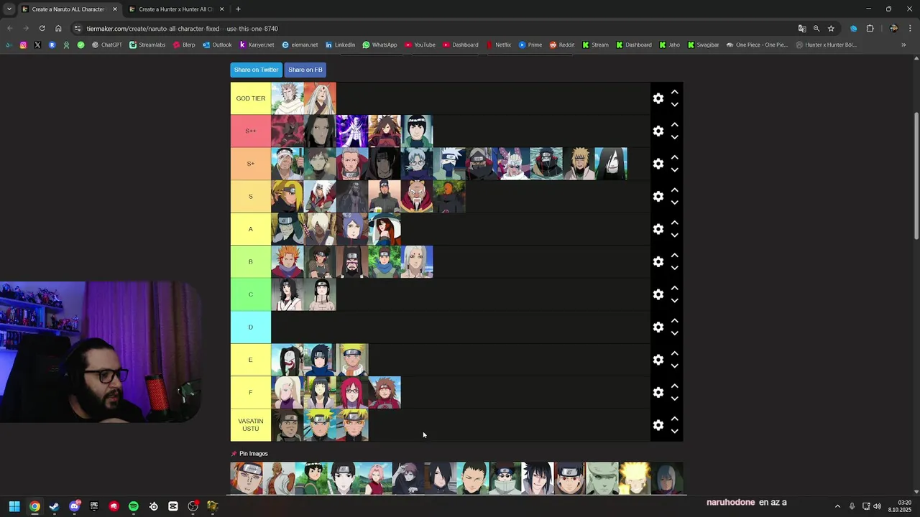Move VASATIN USTU row up with arrow
Image resolution: width=920 pixels, height=517 pixels.
click(674, 419)
